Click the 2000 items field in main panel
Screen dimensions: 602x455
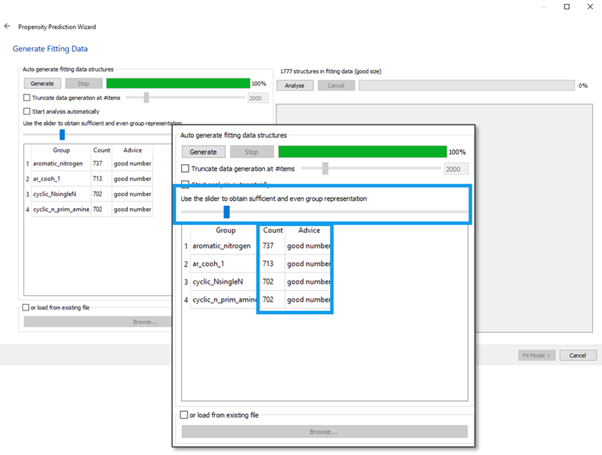click(257, 98)
